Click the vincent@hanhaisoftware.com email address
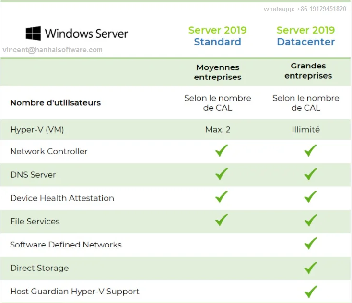Image resolution: width=352 pixels, height=303 pixels. [x=52, y=50]
